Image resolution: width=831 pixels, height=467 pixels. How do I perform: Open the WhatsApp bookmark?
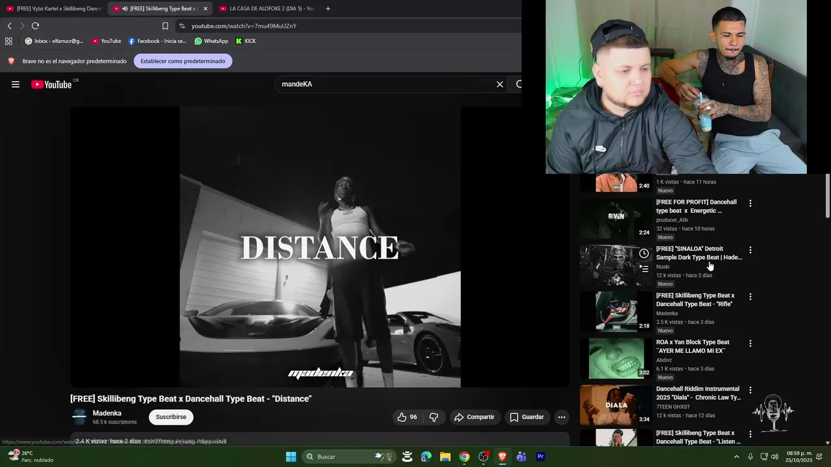(x=212, y=41)
